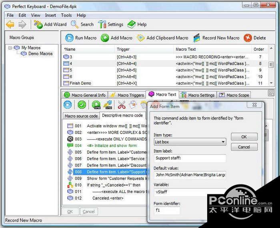Click the green checkmark icon in editor toolbar
This screenshot has width=280, height=228.
[82, 105]
